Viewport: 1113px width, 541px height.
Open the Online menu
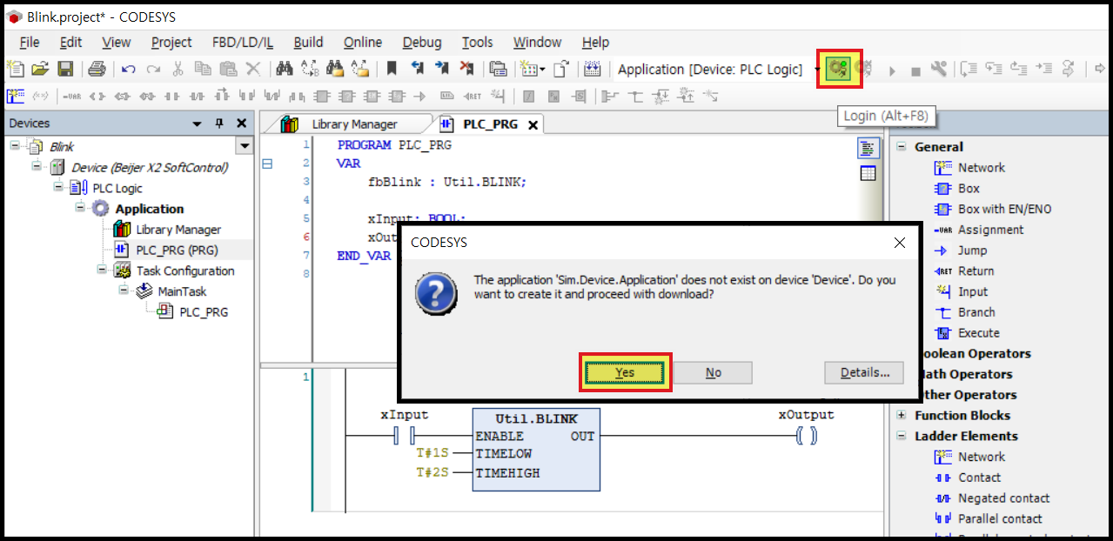[x=362, y=42]
